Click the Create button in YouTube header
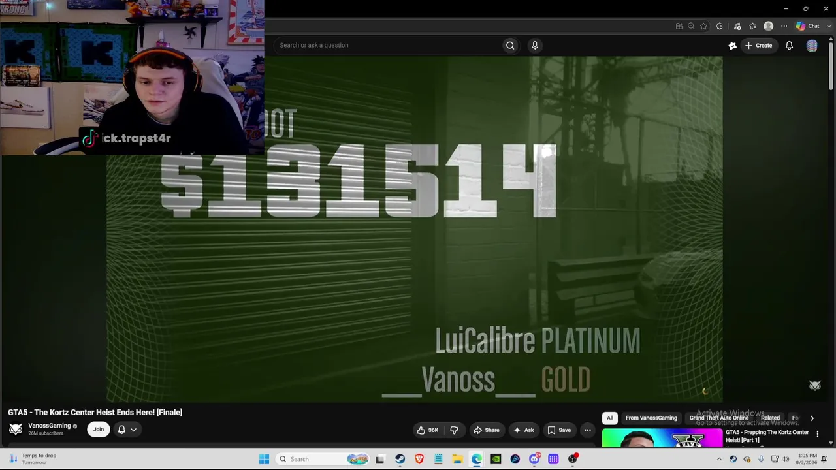This screenshot has width=836, height=470. [759, 45]
